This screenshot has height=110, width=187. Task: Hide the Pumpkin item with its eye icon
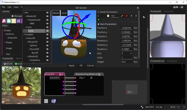coord(47,35)
